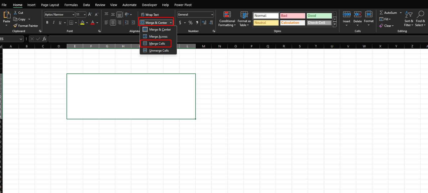This screenshot has width=428, height=193.
Task: Click the fx insert function button
Action: tap(44, 39)
